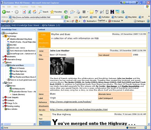The image size is (151, 130).
Task: Open the Address bar dropdown arrow
Action: tap(62, 17)
